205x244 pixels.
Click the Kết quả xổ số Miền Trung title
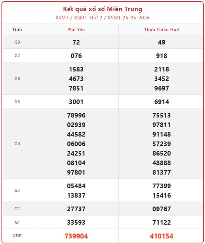pyautogui.click(x=102, y=9)
